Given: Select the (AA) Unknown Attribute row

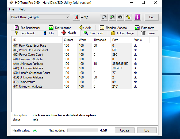Looking at the screenshot, I should point(81,64).
